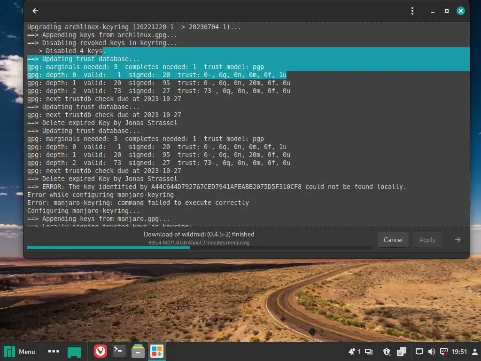Click the highlighted 'Updating trust database' line
The height and width of the screenshot is (361, 481).
pyautogui.click(x=83, y=59)
